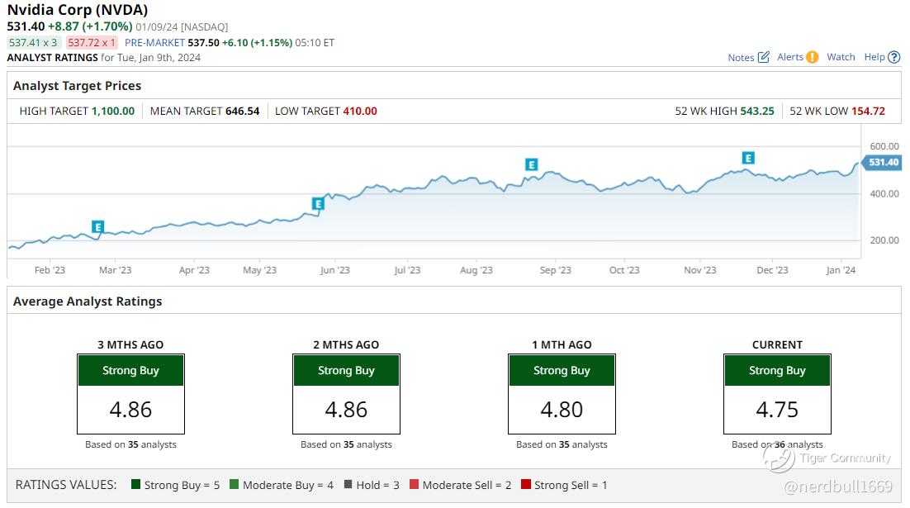
Task: Click the LOW TARGET 410.00 value
Action: click(360, 111)
